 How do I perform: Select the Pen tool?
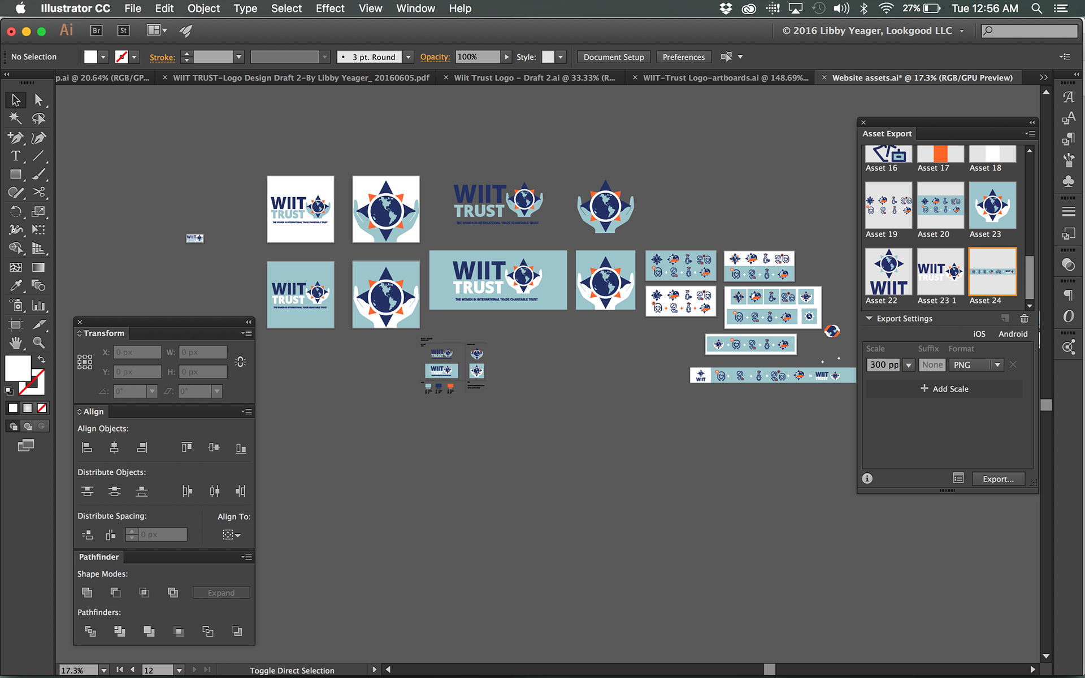point(15,137)
